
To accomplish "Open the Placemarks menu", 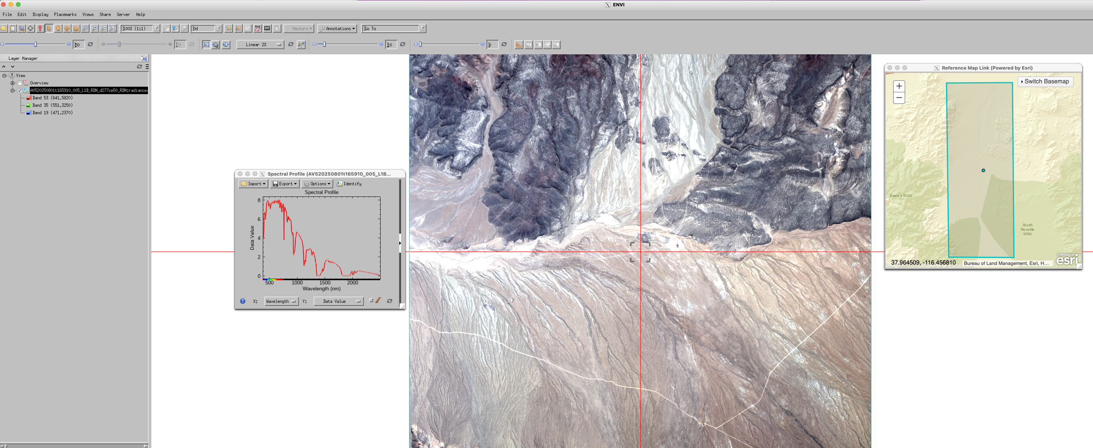I will (x=65, y=15).
